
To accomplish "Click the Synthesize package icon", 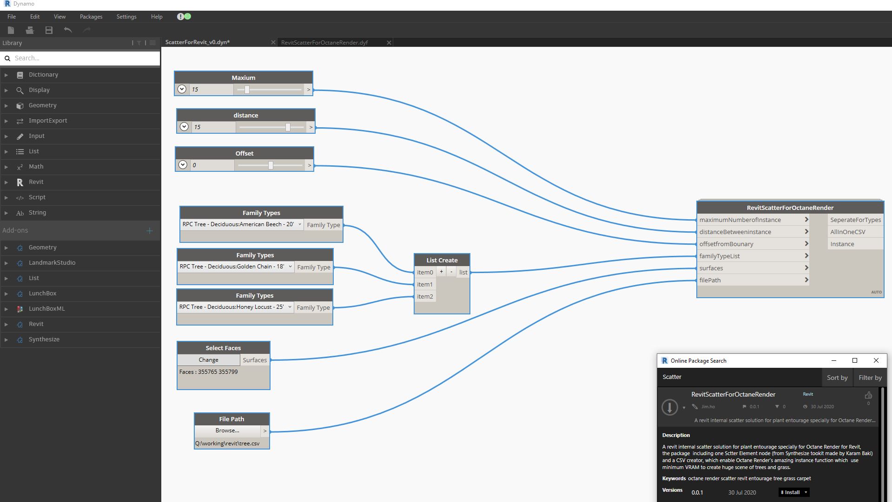I will tap(20, 339).
